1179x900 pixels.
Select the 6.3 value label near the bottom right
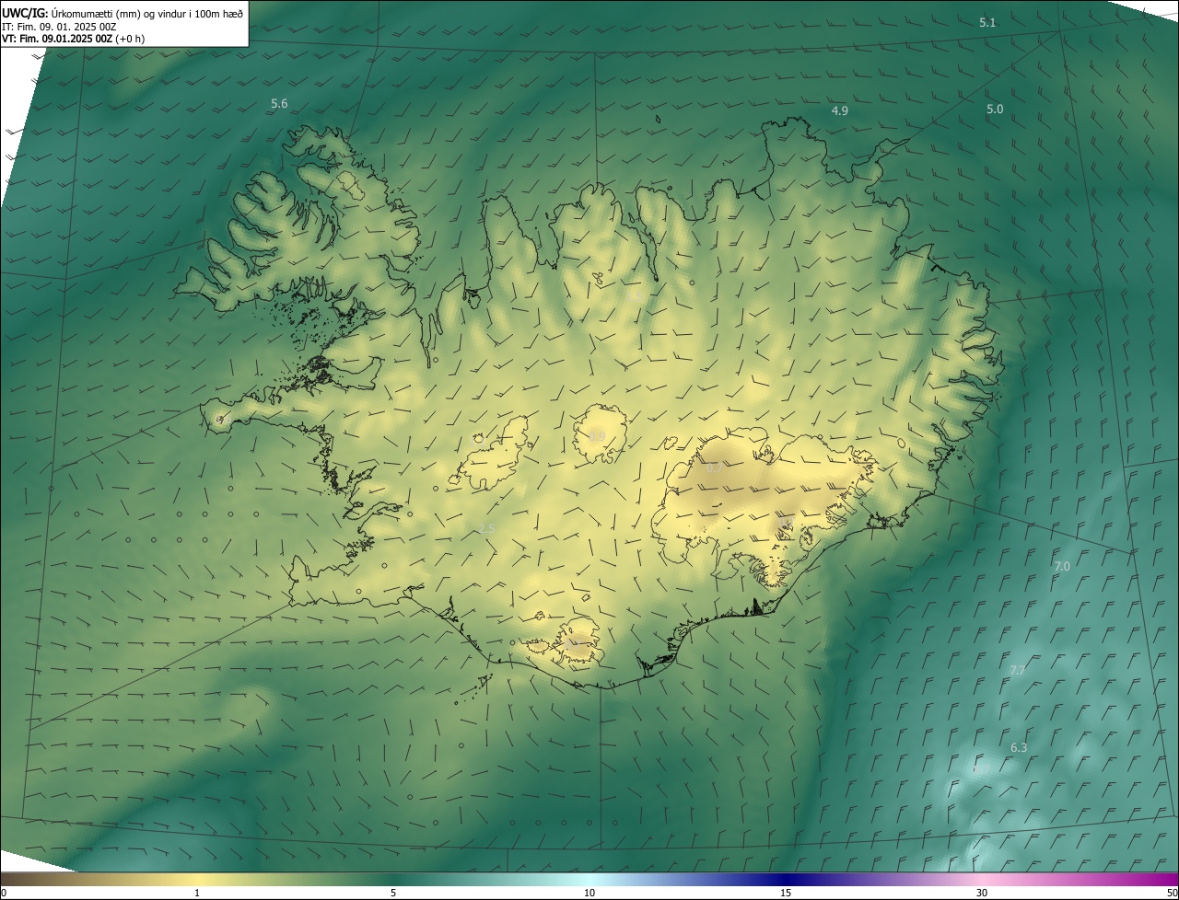click(1019, 748)
